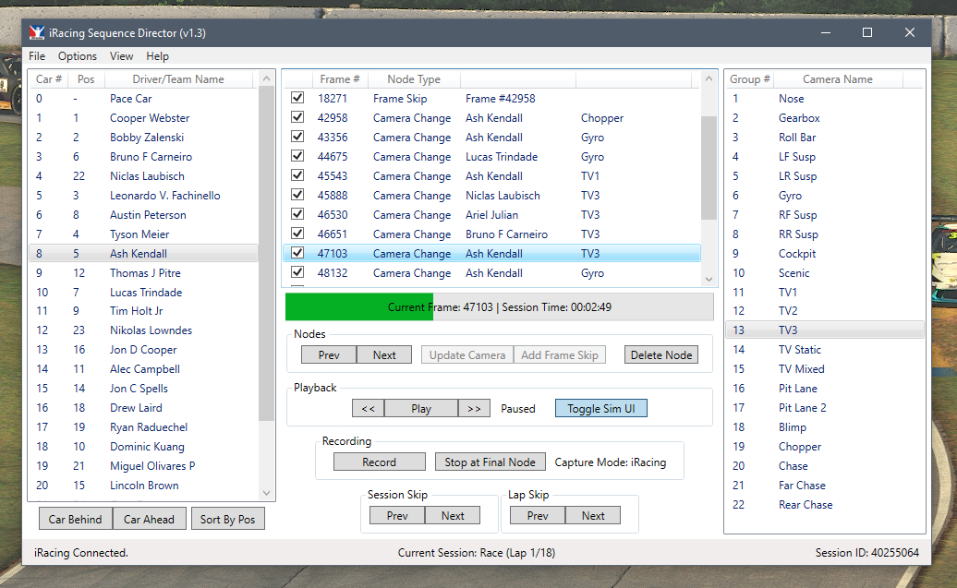Click node list scroll down arrow
This screenshot has height=588, width=957.
(709, 279)
